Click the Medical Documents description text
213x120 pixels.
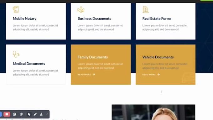[x=35, y=73]
